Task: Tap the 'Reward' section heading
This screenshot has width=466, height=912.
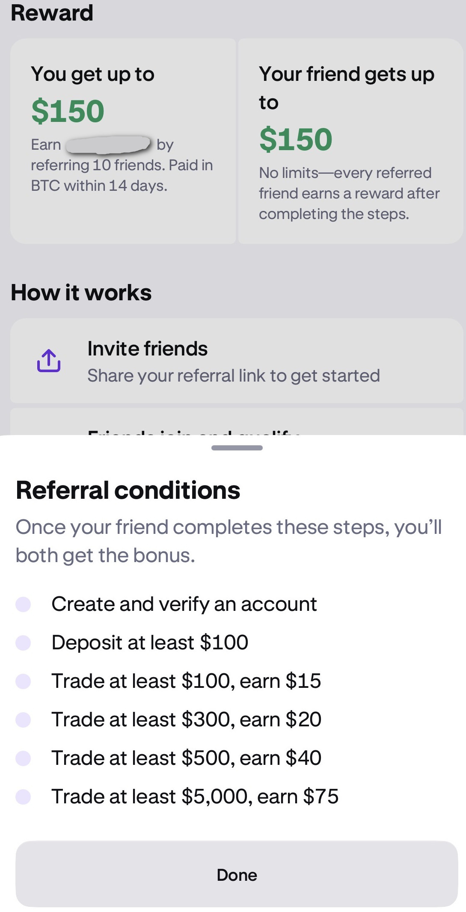Action: [x=52, y=13]
